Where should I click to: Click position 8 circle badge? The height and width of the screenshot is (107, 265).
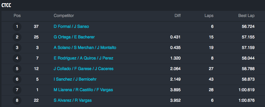[x=17, y=101]
